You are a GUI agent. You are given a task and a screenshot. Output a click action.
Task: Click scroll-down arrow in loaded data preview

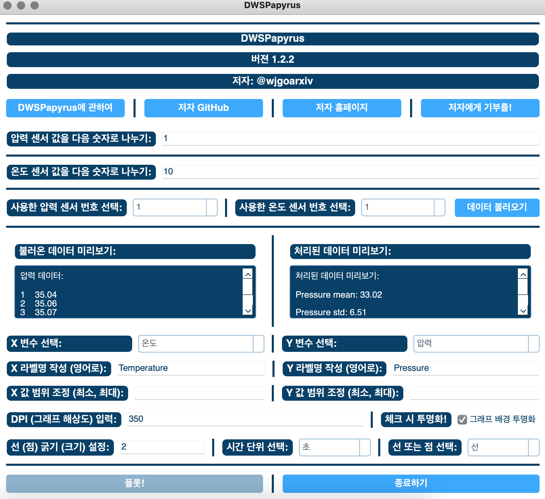pyautogui.click(x=248, y=311)
